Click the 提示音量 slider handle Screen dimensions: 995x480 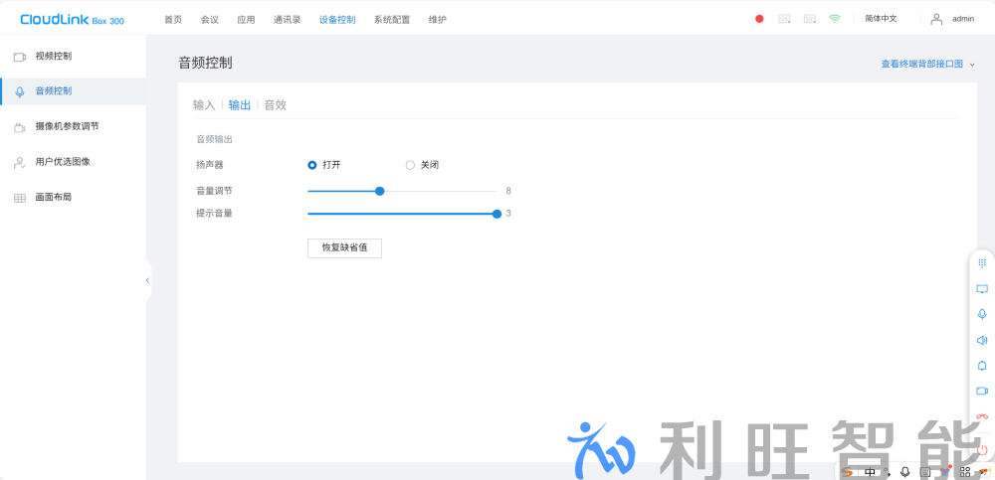pos(497,214)
